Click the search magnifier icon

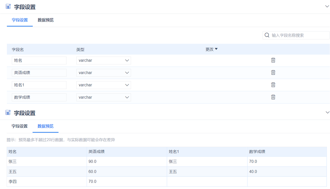tap(267, 35)
